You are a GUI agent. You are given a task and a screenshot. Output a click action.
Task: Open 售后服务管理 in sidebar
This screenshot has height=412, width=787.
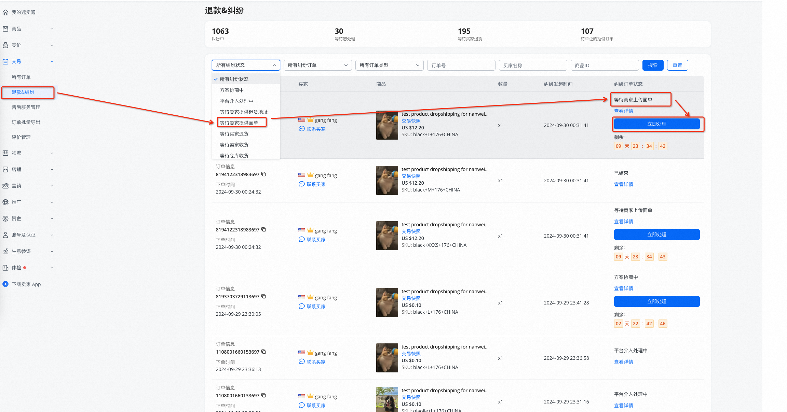[x=26, y=107]
